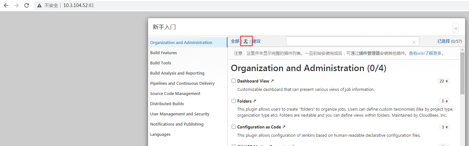Clear the plugin search field

coord(414,42)
